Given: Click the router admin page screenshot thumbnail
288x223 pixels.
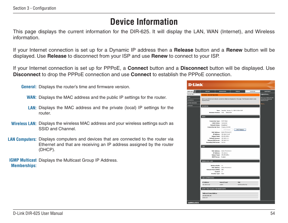Looking at the screenshot, I should 231,142.
